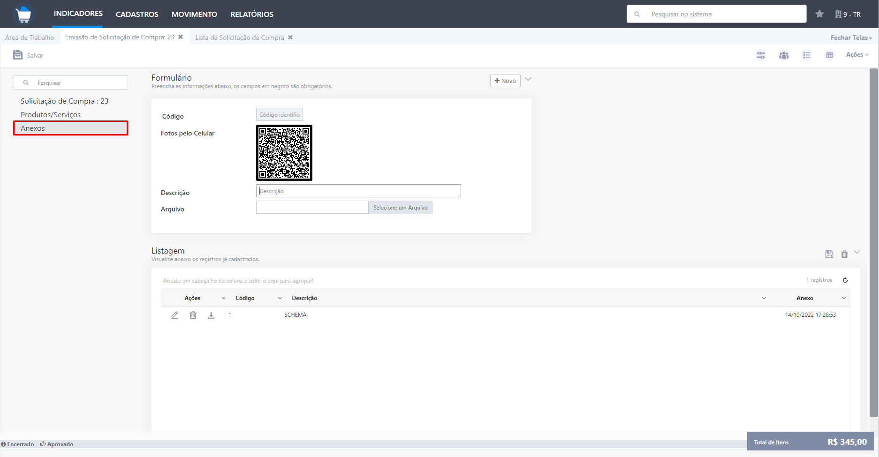This screenshot has height=457, width=879.
Task: Click the grid table icon in the toolbar
Action: [x=829, y=55]
